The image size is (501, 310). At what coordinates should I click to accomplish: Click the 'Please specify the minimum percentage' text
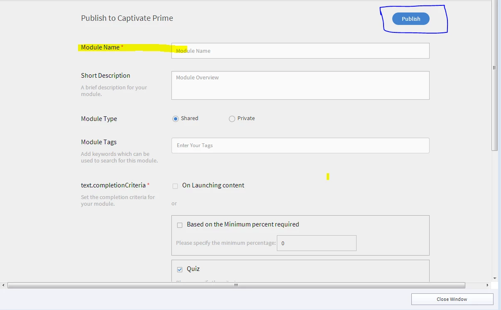pyautogui.click(x=226, y=243)
